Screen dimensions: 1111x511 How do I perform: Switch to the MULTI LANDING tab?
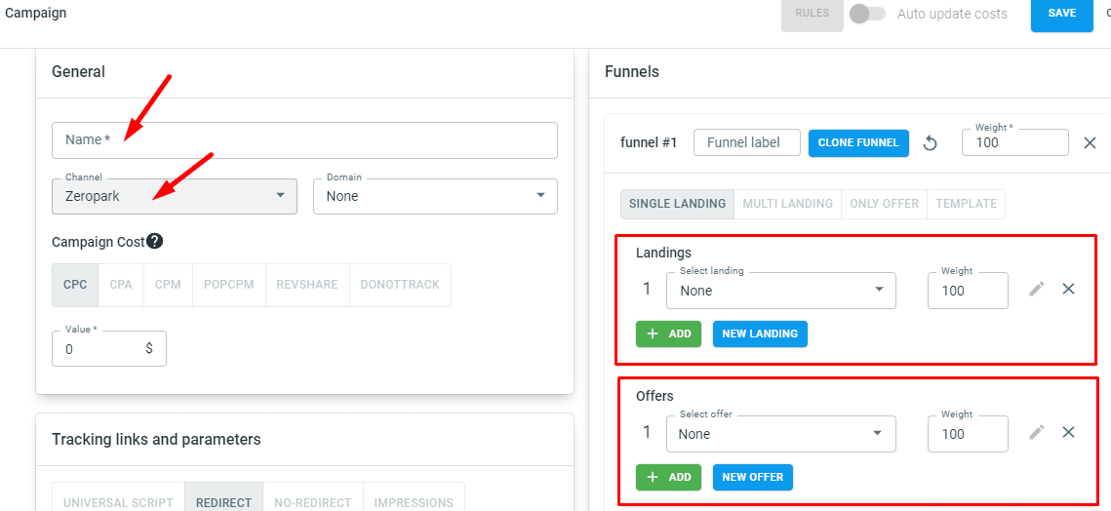coord(787,204)
